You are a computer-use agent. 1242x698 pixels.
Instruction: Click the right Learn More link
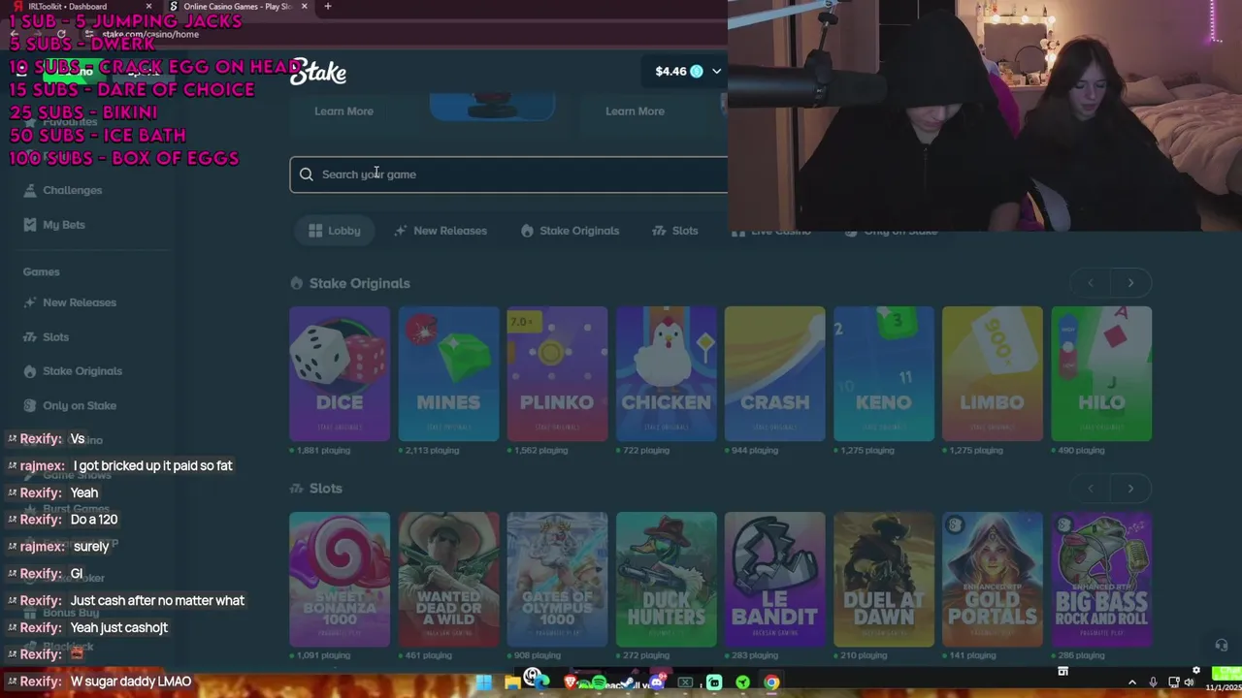coord(635,111)
